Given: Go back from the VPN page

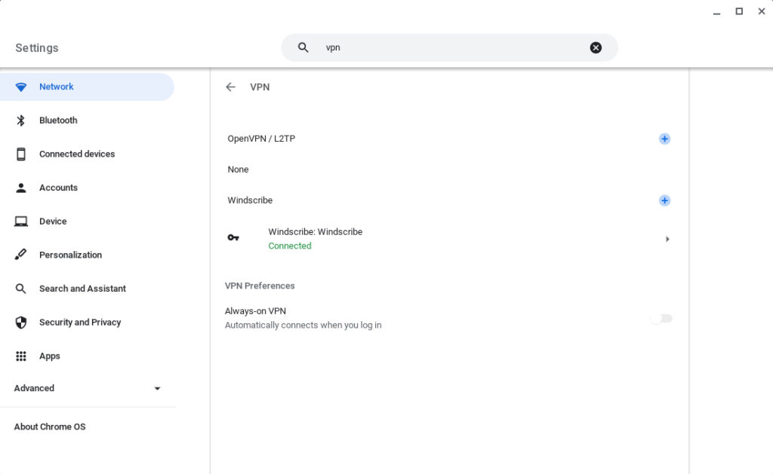Looking at the screenshot, I should click(230, 87).
